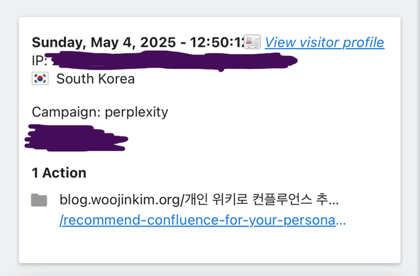This screenshot has width=420, height=276.
Task: Click the vertical scrollbar strip at right edge
Action: point(416,138)
